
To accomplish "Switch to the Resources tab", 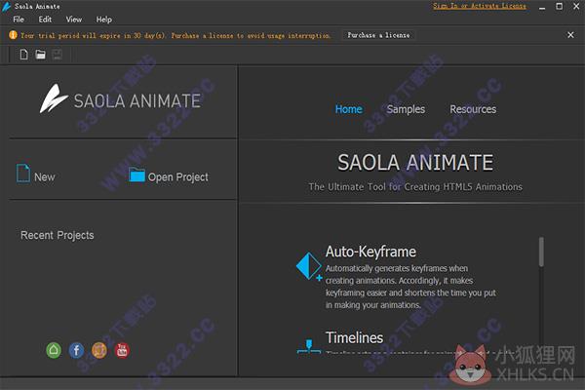I will (x=473, y=109).
